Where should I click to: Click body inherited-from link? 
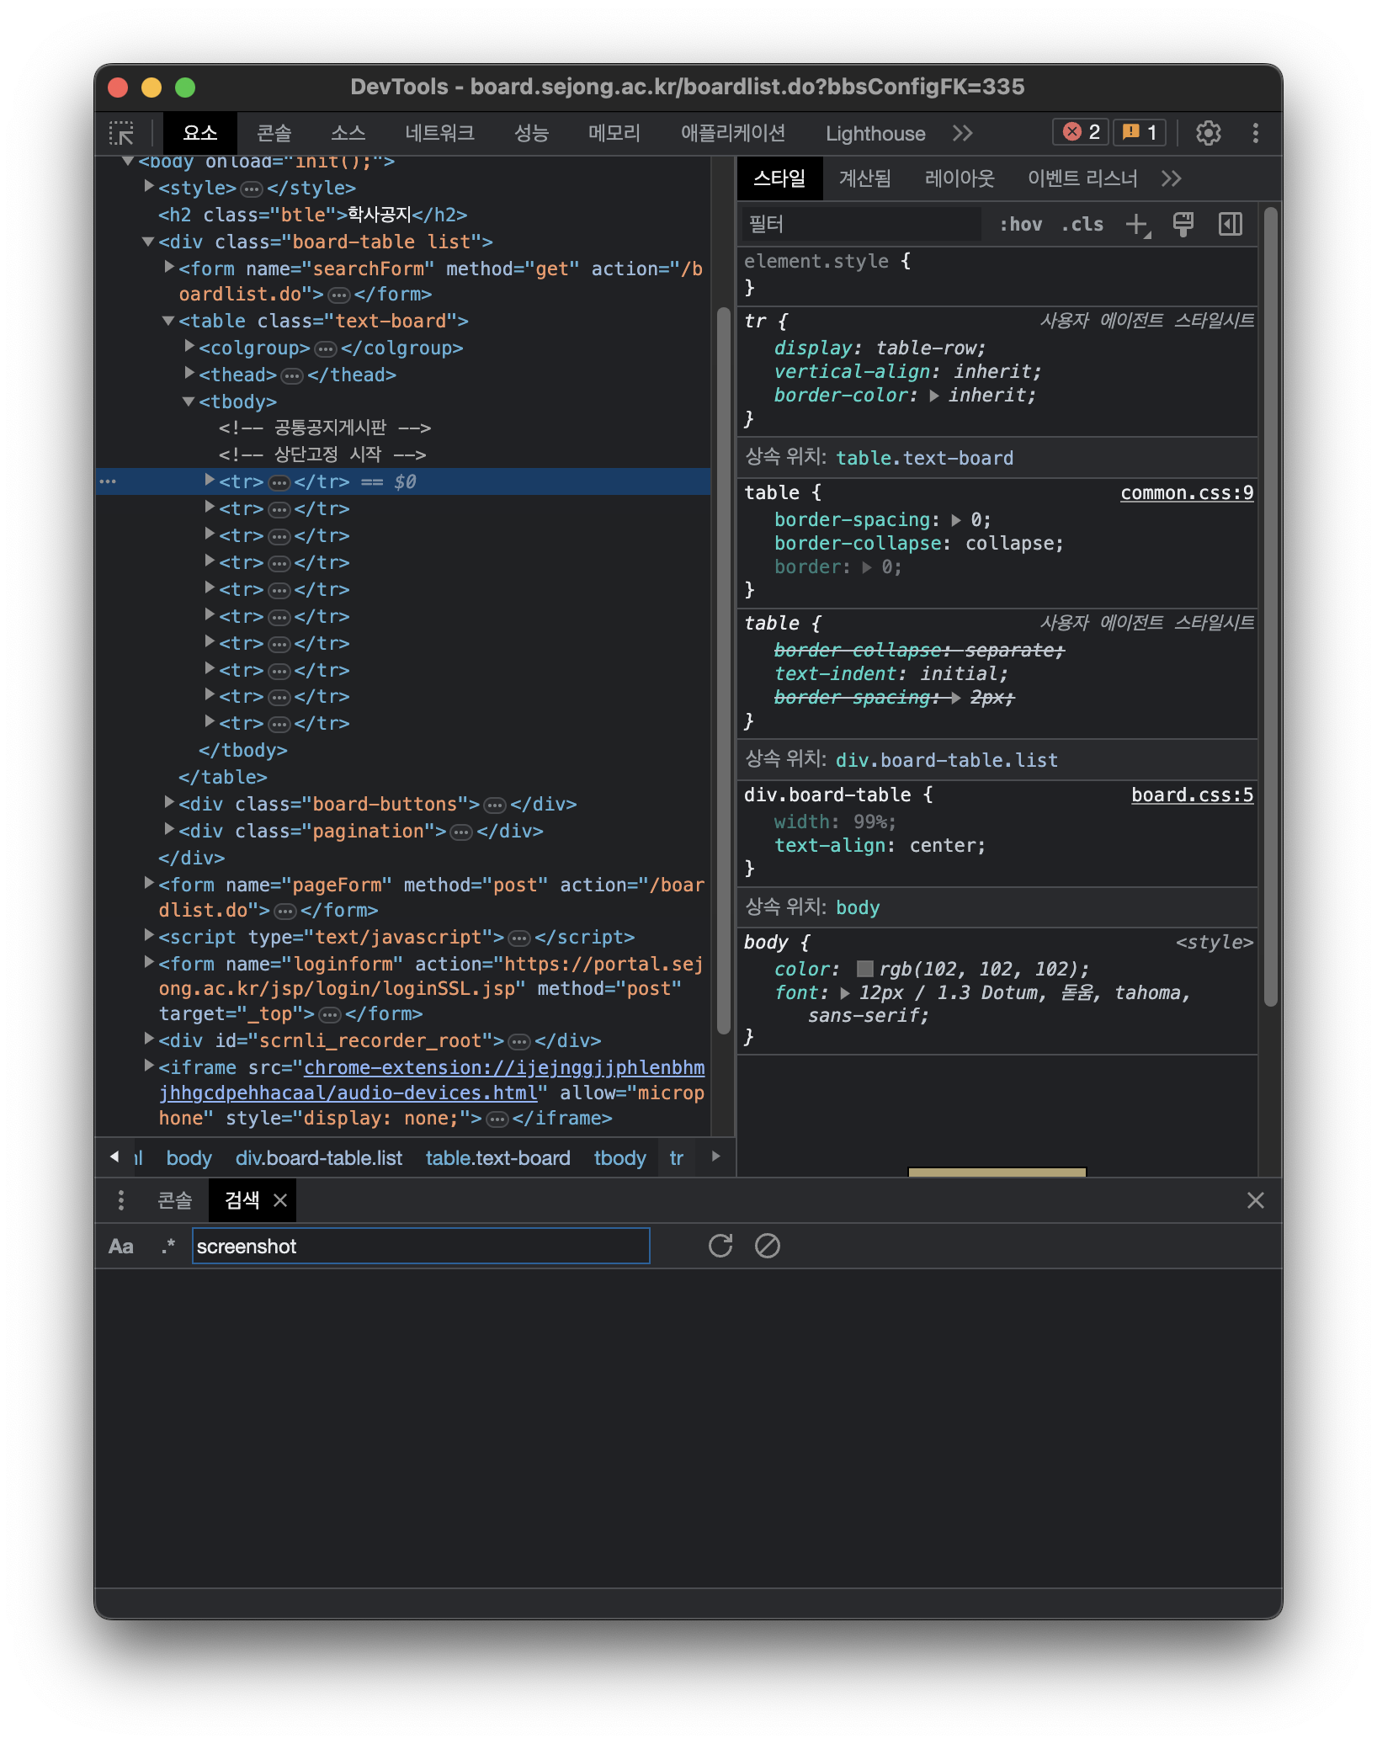click(858, 907)
